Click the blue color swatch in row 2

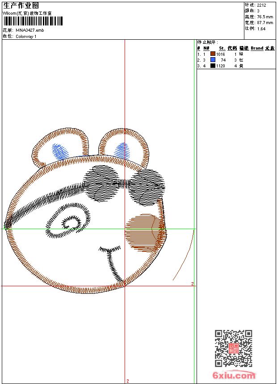point(213,60)
